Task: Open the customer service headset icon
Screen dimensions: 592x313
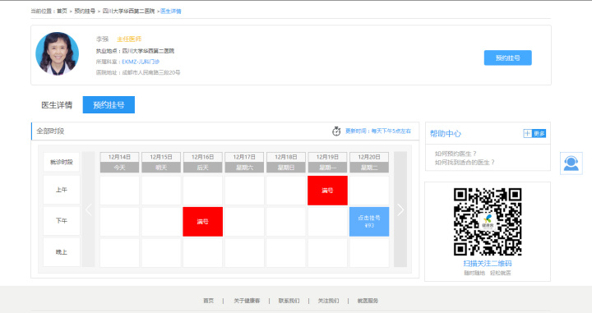Action: [x=571, y=163]
